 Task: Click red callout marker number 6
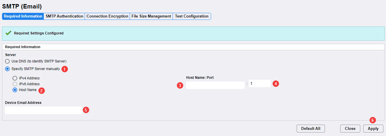[x=372, y=120]
